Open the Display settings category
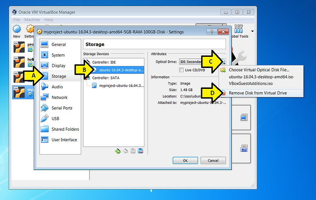The width and height of the screenshot is (316, 200). coord(60,65)
